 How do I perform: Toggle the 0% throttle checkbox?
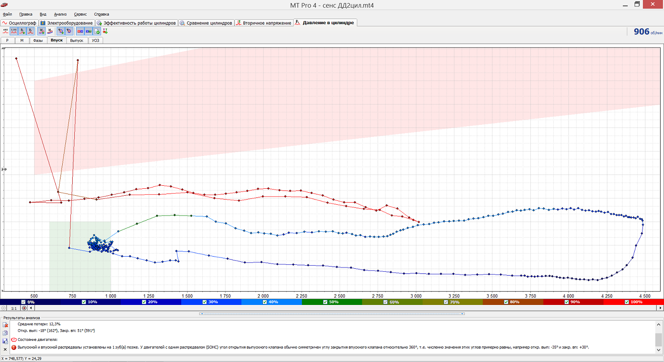[23, 302]
